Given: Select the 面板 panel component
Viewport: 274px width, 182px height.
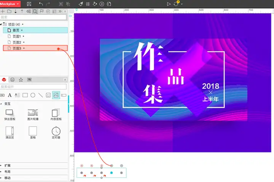Looking at the screenshot, I should click(x=33, y=133).
